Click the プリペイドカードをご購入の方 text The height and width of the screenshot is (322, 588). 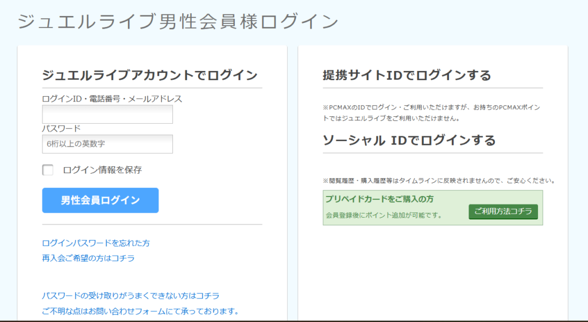(379, 199)
